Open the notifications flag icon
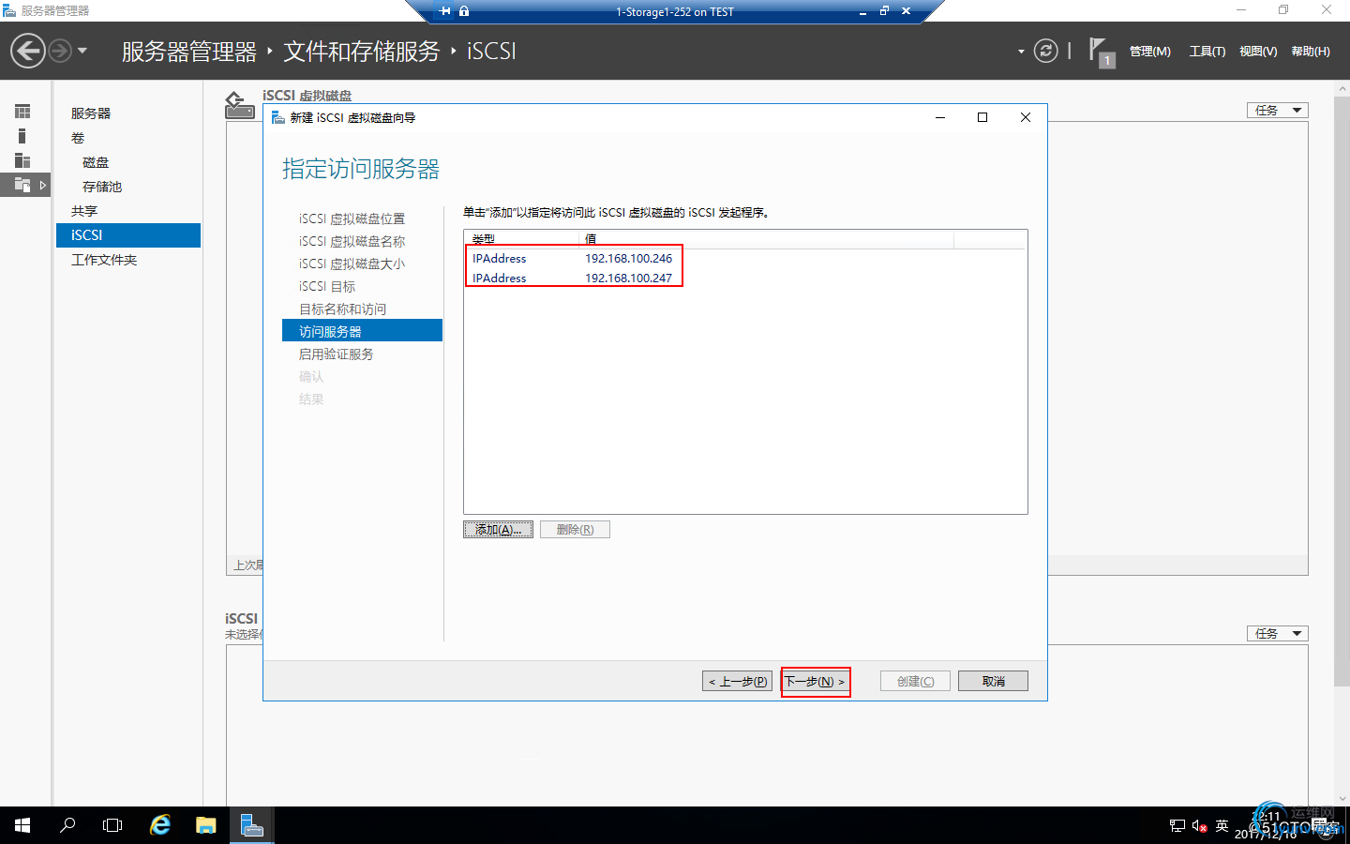Image resolution: width=1350 pixels, height=844 pixels. (x=1101, y=52)
